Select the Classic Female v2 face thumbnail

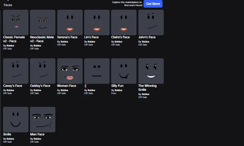(x=16, y=22)
